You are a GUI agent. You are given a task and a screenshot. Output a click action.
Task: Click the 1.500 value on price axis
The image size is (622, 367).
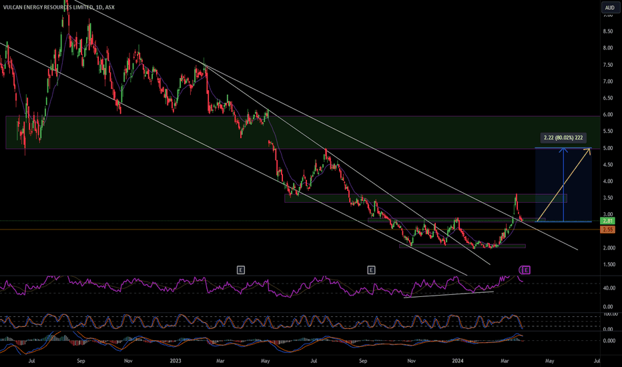coord(609,264)
